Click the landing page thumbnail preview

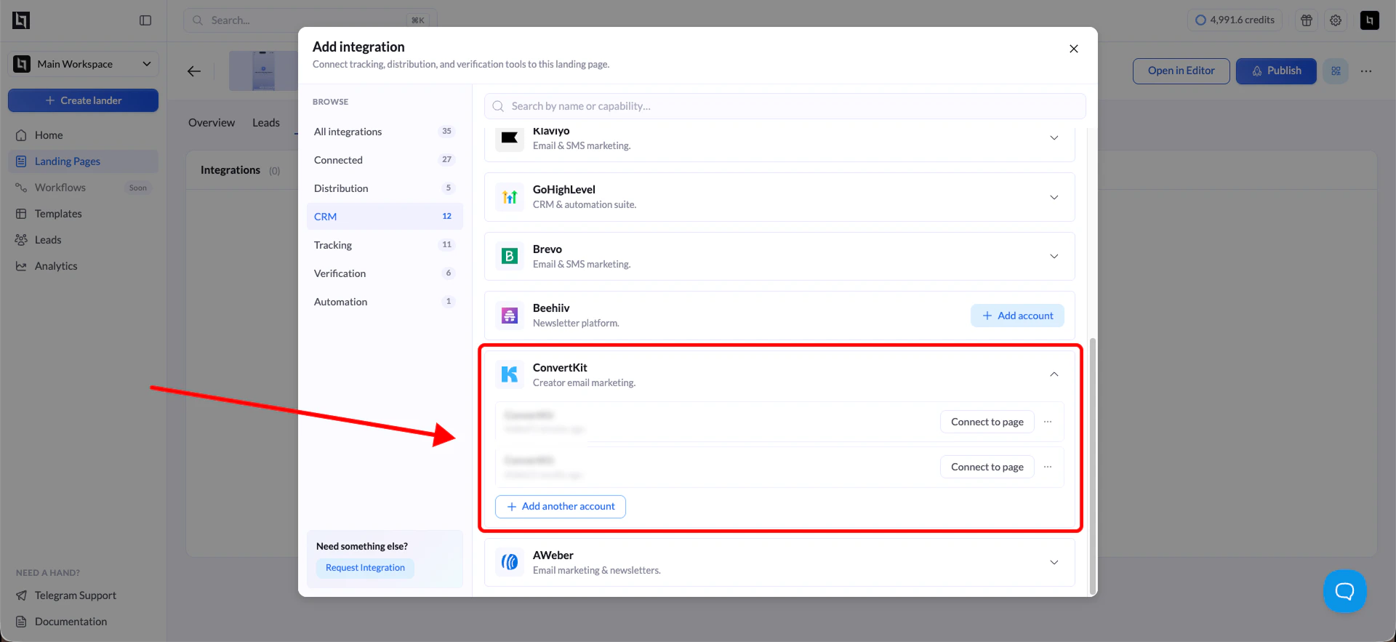click(x=262, y=71)
